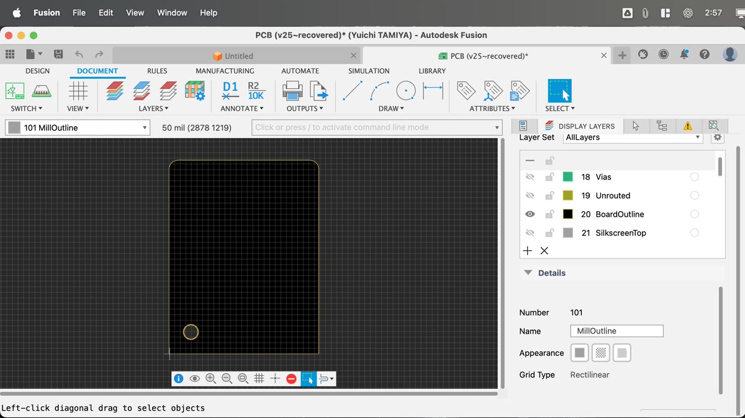Select radio button for 20 BoardOutline

[x=694, y=214]
